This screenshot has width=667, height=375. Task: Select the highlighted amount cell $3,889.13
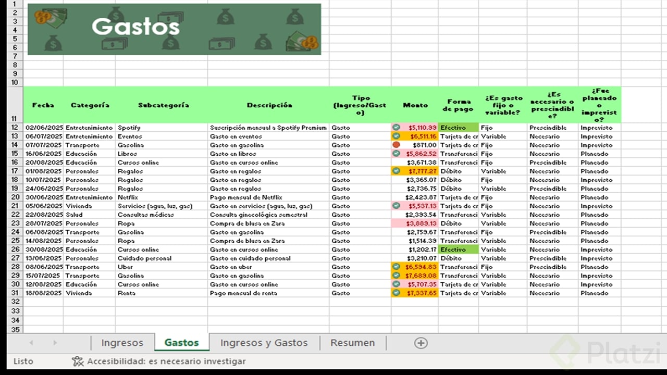tap(415, 223)
